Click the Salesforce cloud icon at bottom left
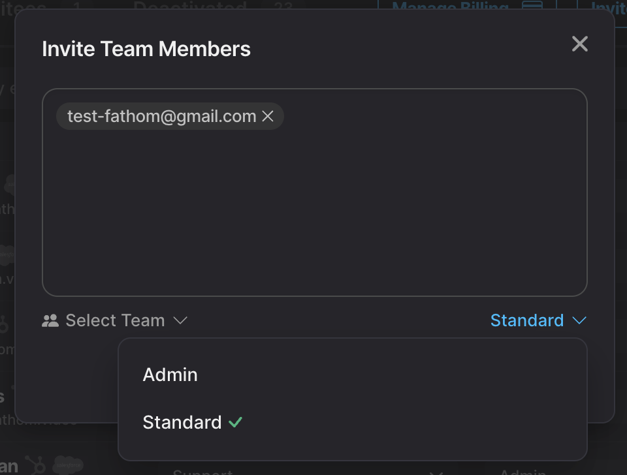The height and width of the screenshot is (475, 627). tap(68, 465)
